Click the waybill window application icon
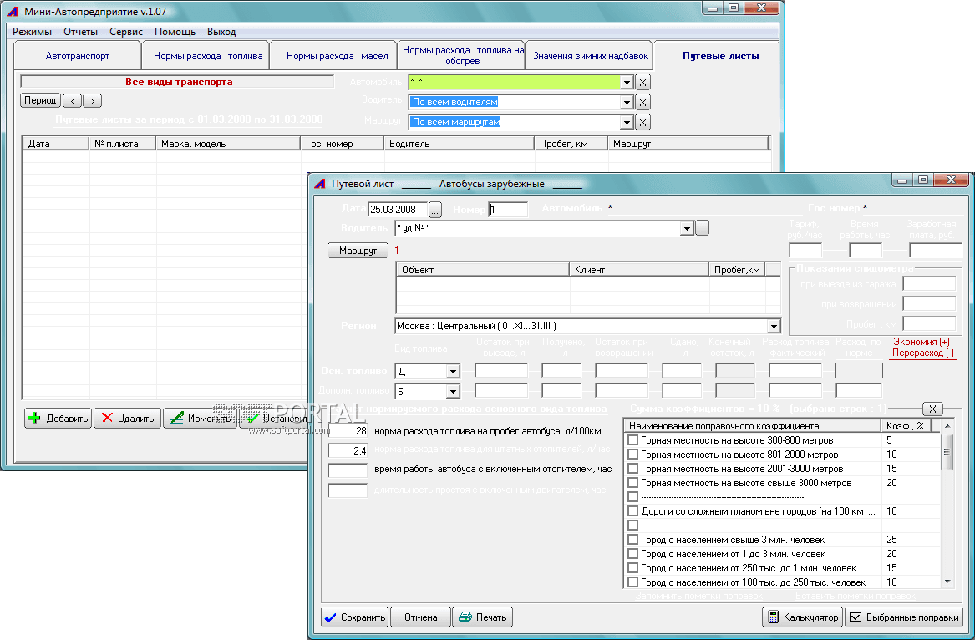Viewport: 975px width, 640px height. point(320,184)
